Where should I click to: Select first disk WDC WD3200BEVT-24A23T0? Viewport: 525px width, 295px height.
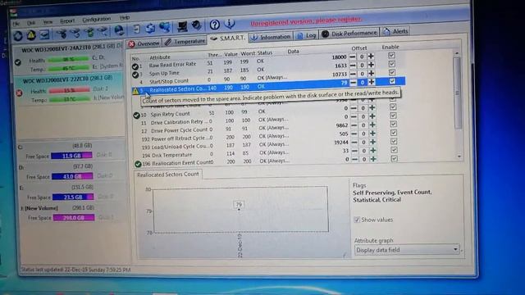coord(68,58)
